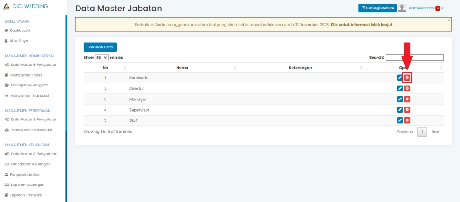460x202 pixels.
Task: Click the red notification badge
Action: click(x=438, y=8)
